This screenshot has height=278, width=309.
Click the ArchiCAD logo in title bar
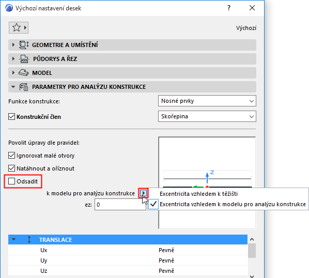[x=9, y=8]
